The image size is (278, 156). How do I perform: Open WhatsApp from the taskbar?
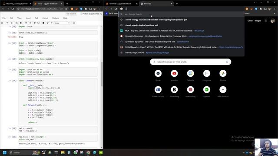(x=75, y=153)
